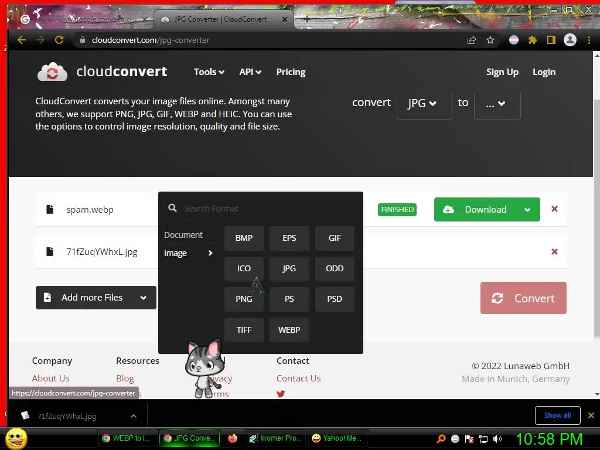The width and height of the screenshot is (600, 450).
Task: Bookmark this page with the star icon
Action: [x=490, y=40]
